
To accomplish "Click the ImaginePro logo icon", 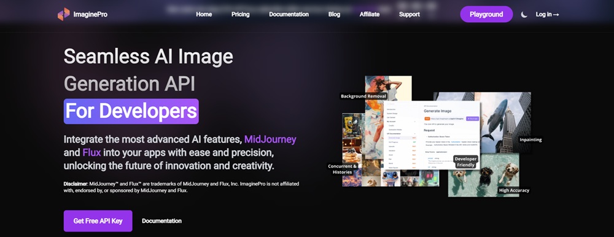I will [63, 14].
